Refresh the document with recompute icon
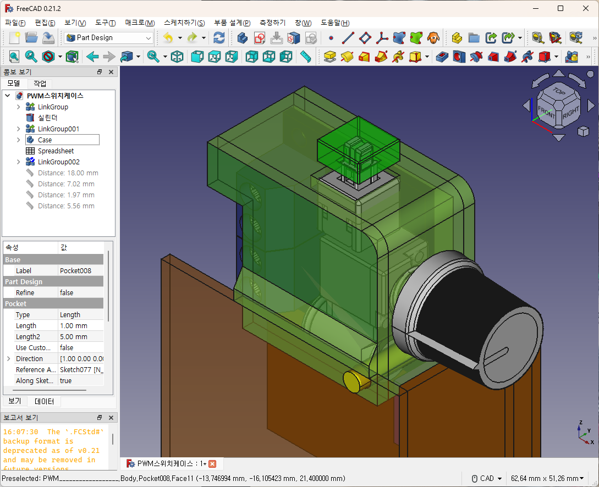This screenshot has height=487, width=599. pos(219,38)
